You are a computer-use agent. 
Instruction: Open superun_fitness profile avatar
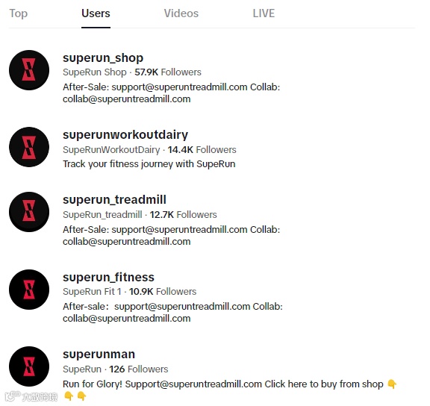click(x=29, y=290)
